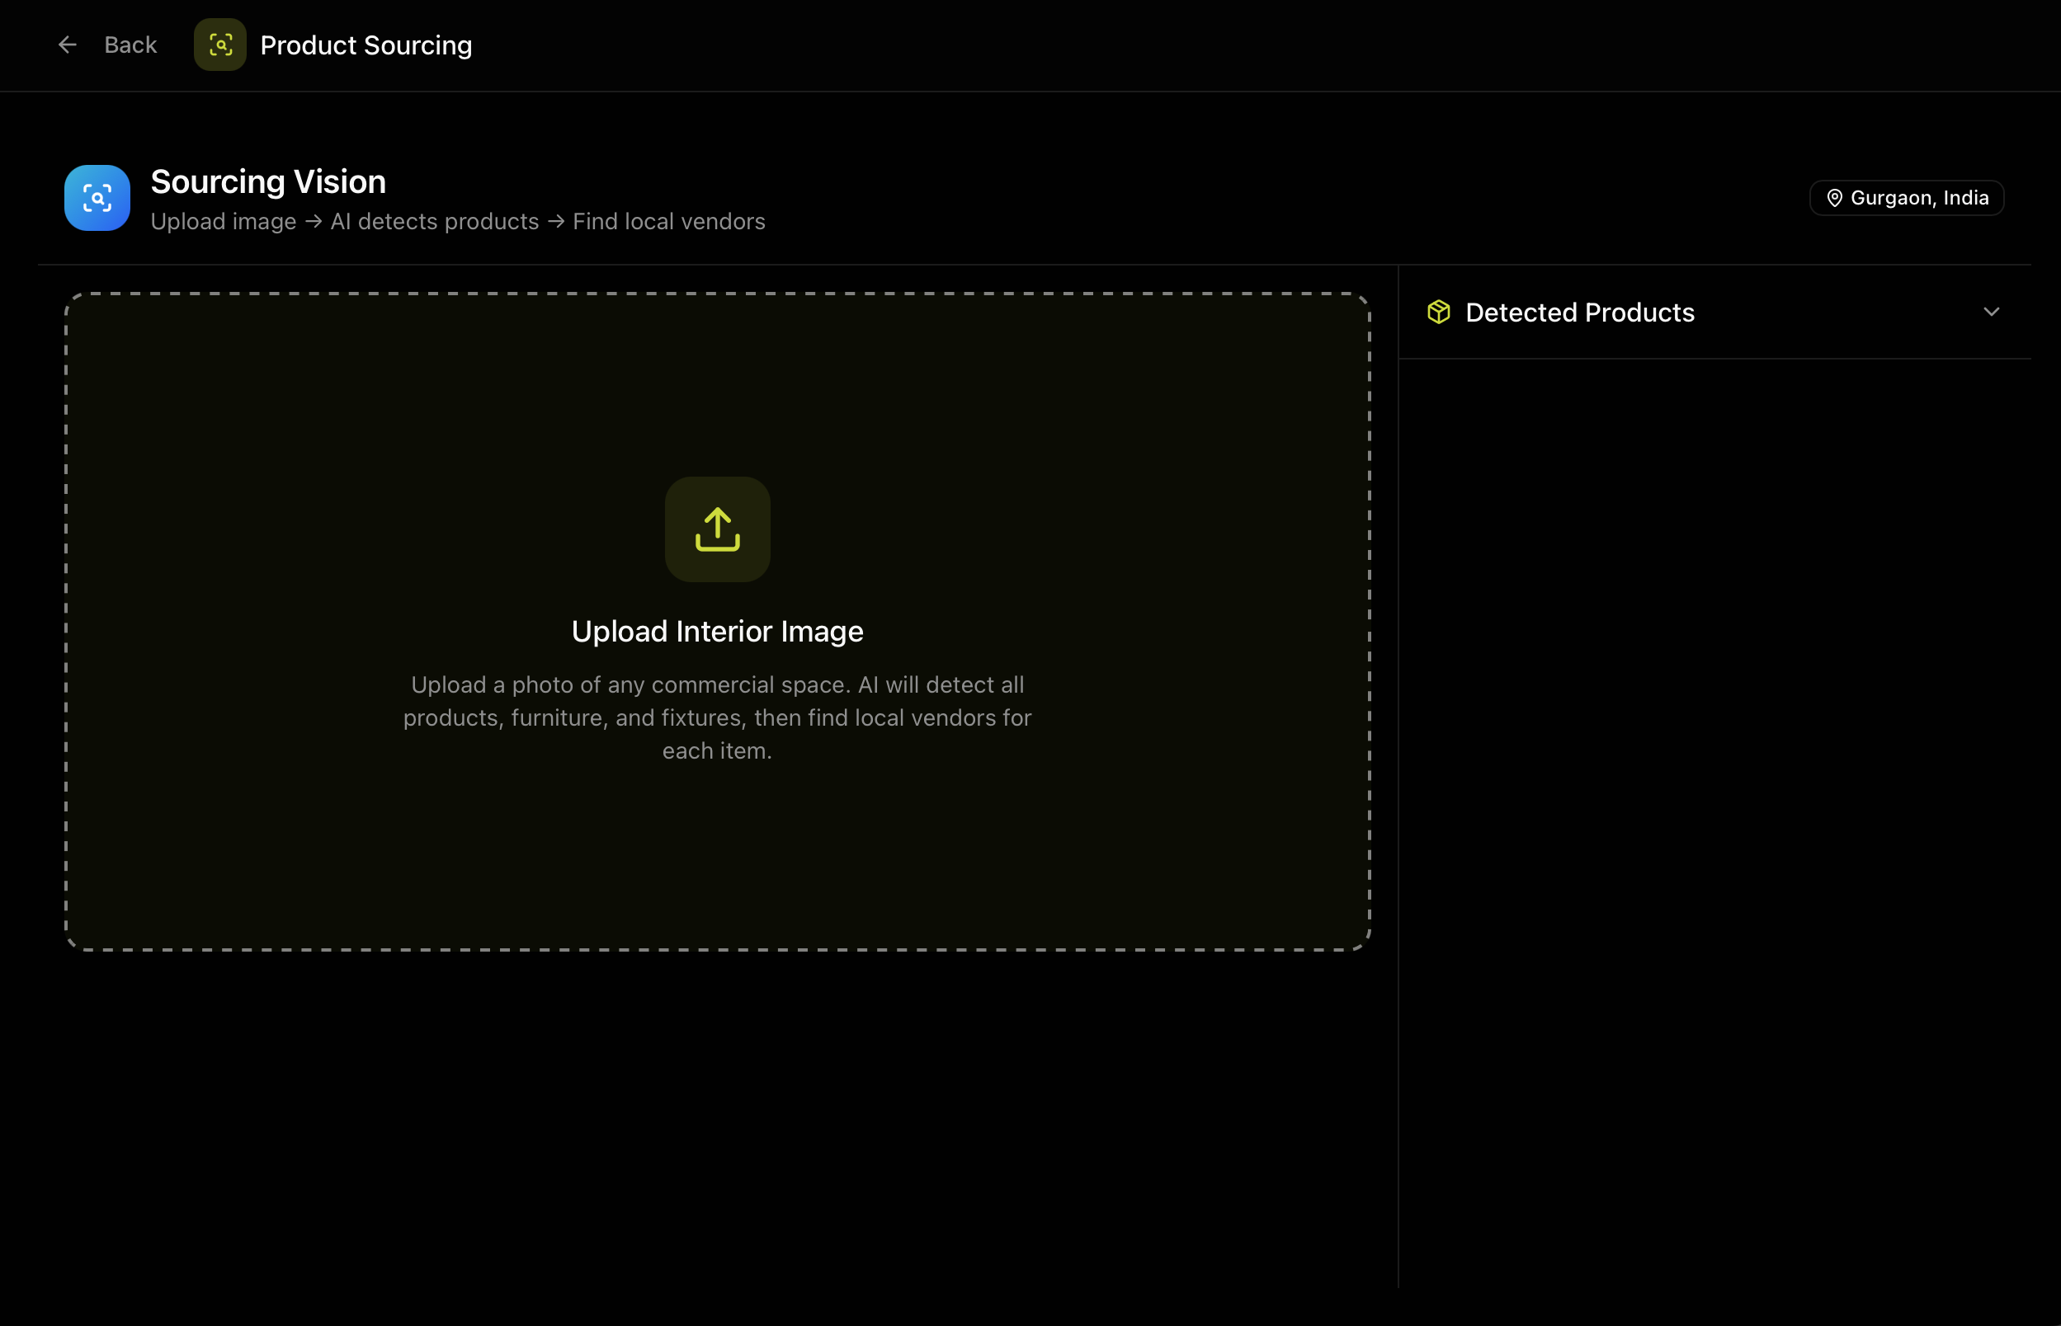The image size is (2061, 1326).
Task: Click the location pin icon
Action: pyautogui.click(x=1834, y=198)
